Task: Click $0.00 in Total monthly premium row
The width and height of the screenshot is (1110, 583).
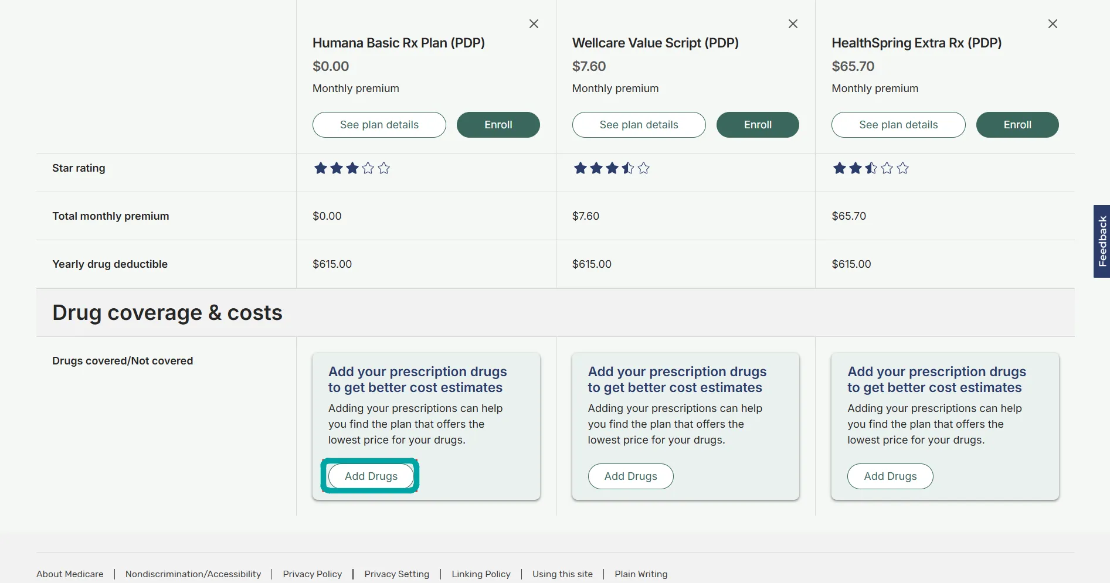Action: (x=327, y=216)
